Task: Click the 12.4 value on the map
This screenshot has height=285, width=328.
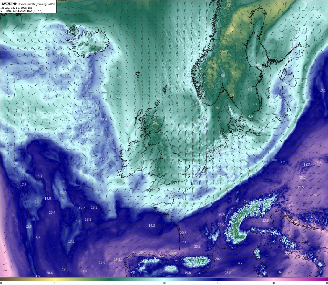Action: [x=67, y=75]
